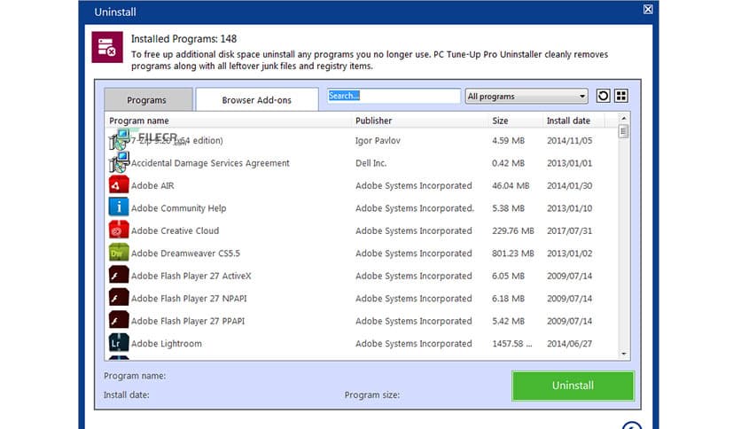The image size is (741, 429).
Task: Click the Adobe Community Help info icon
Action: [119, 208]
